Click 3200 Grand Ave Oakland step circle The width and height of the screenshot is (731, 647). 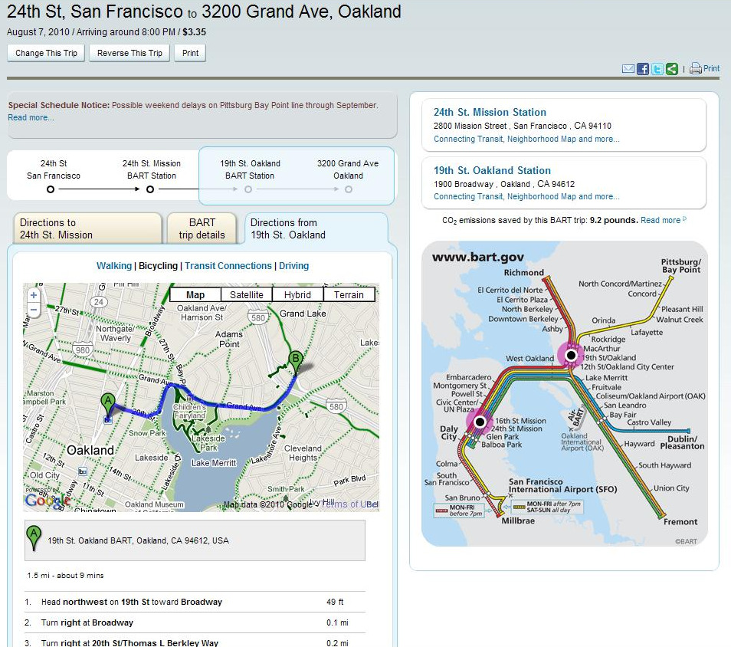click(348, 189)
